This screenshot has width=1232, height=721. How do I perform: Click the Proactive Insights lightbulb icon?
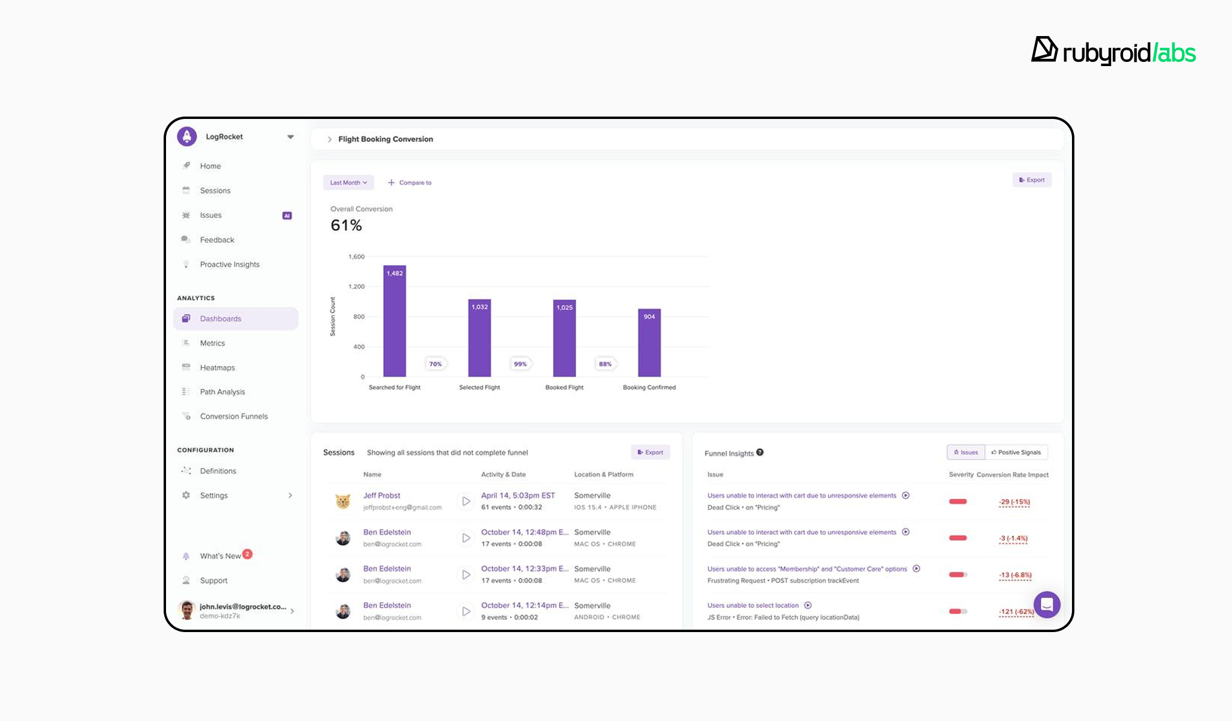(x=186, y=264)
